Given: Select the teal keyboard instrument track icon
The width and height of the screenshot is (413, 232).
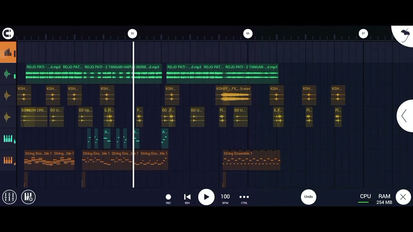Looking at the screenshot, I should (x=8, y=139).
